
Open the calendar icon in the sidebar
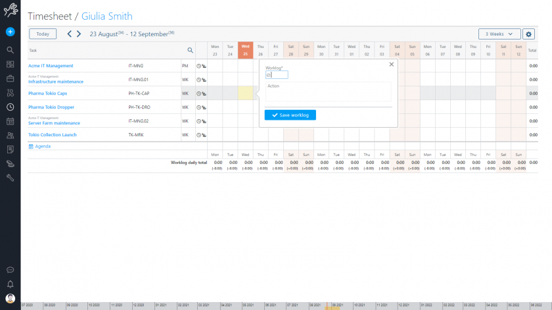(x=10, y=121)
